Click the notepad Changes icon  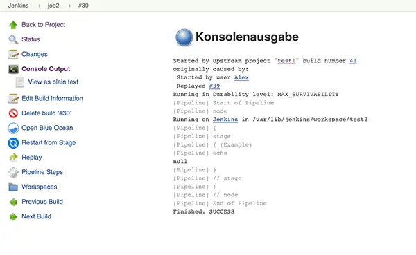(x=13, y=54)
